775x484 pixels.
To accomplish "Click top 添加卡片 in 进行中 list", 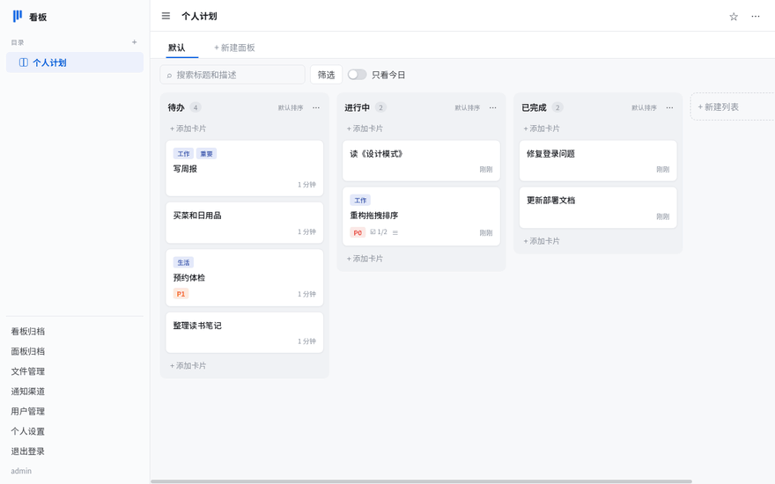I will 365,128.
